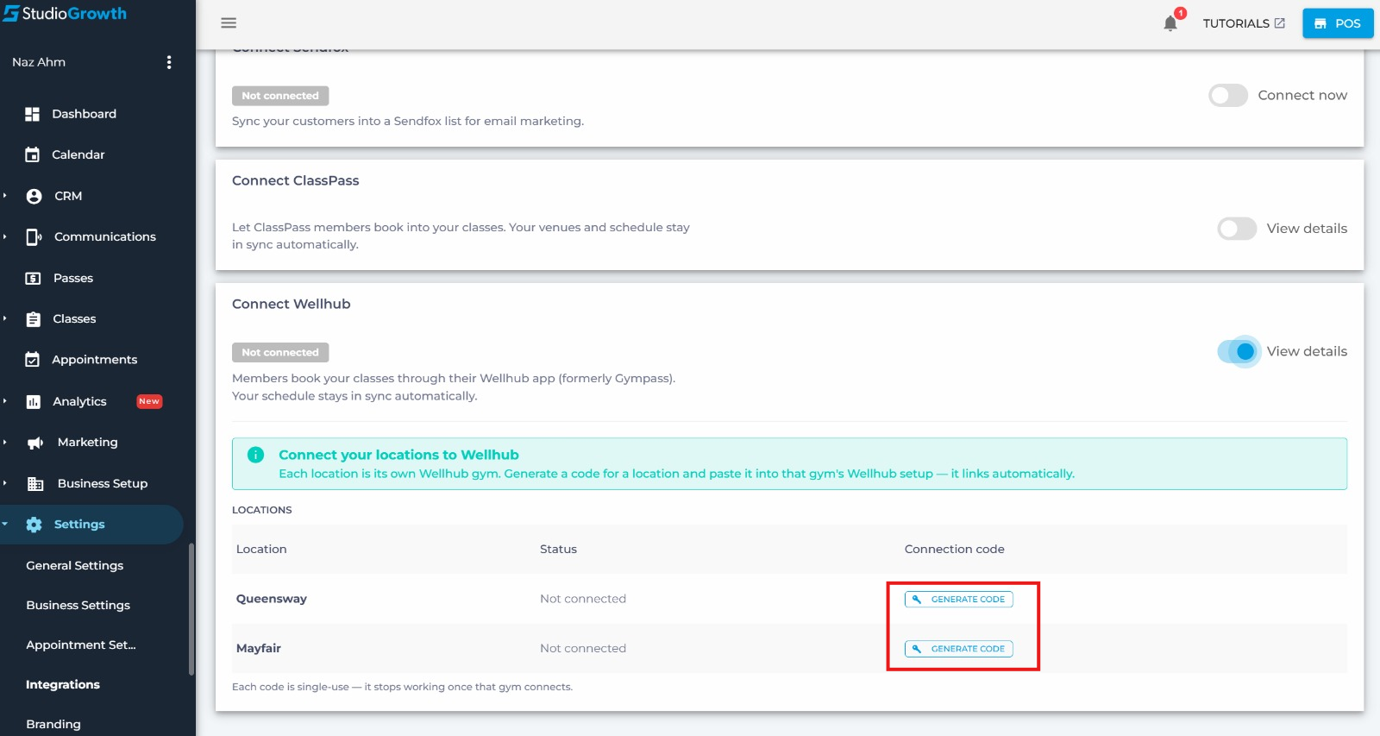
Task: Click the Business Setup building icon
Action: click(x=35, y=483)
